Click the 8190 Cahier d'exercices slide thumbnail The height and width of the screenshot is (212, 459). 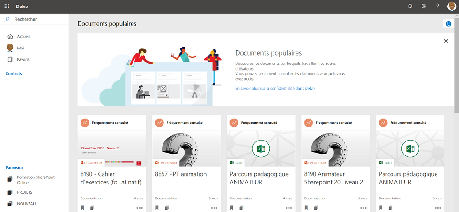click(x=112, y=148)
